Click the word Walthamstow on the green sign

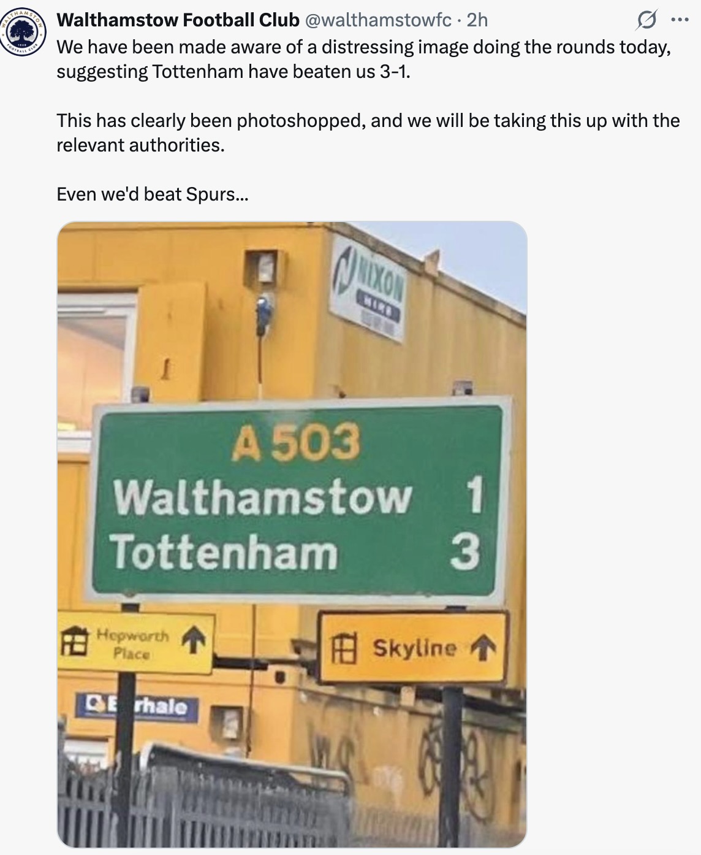pos(263,496)
